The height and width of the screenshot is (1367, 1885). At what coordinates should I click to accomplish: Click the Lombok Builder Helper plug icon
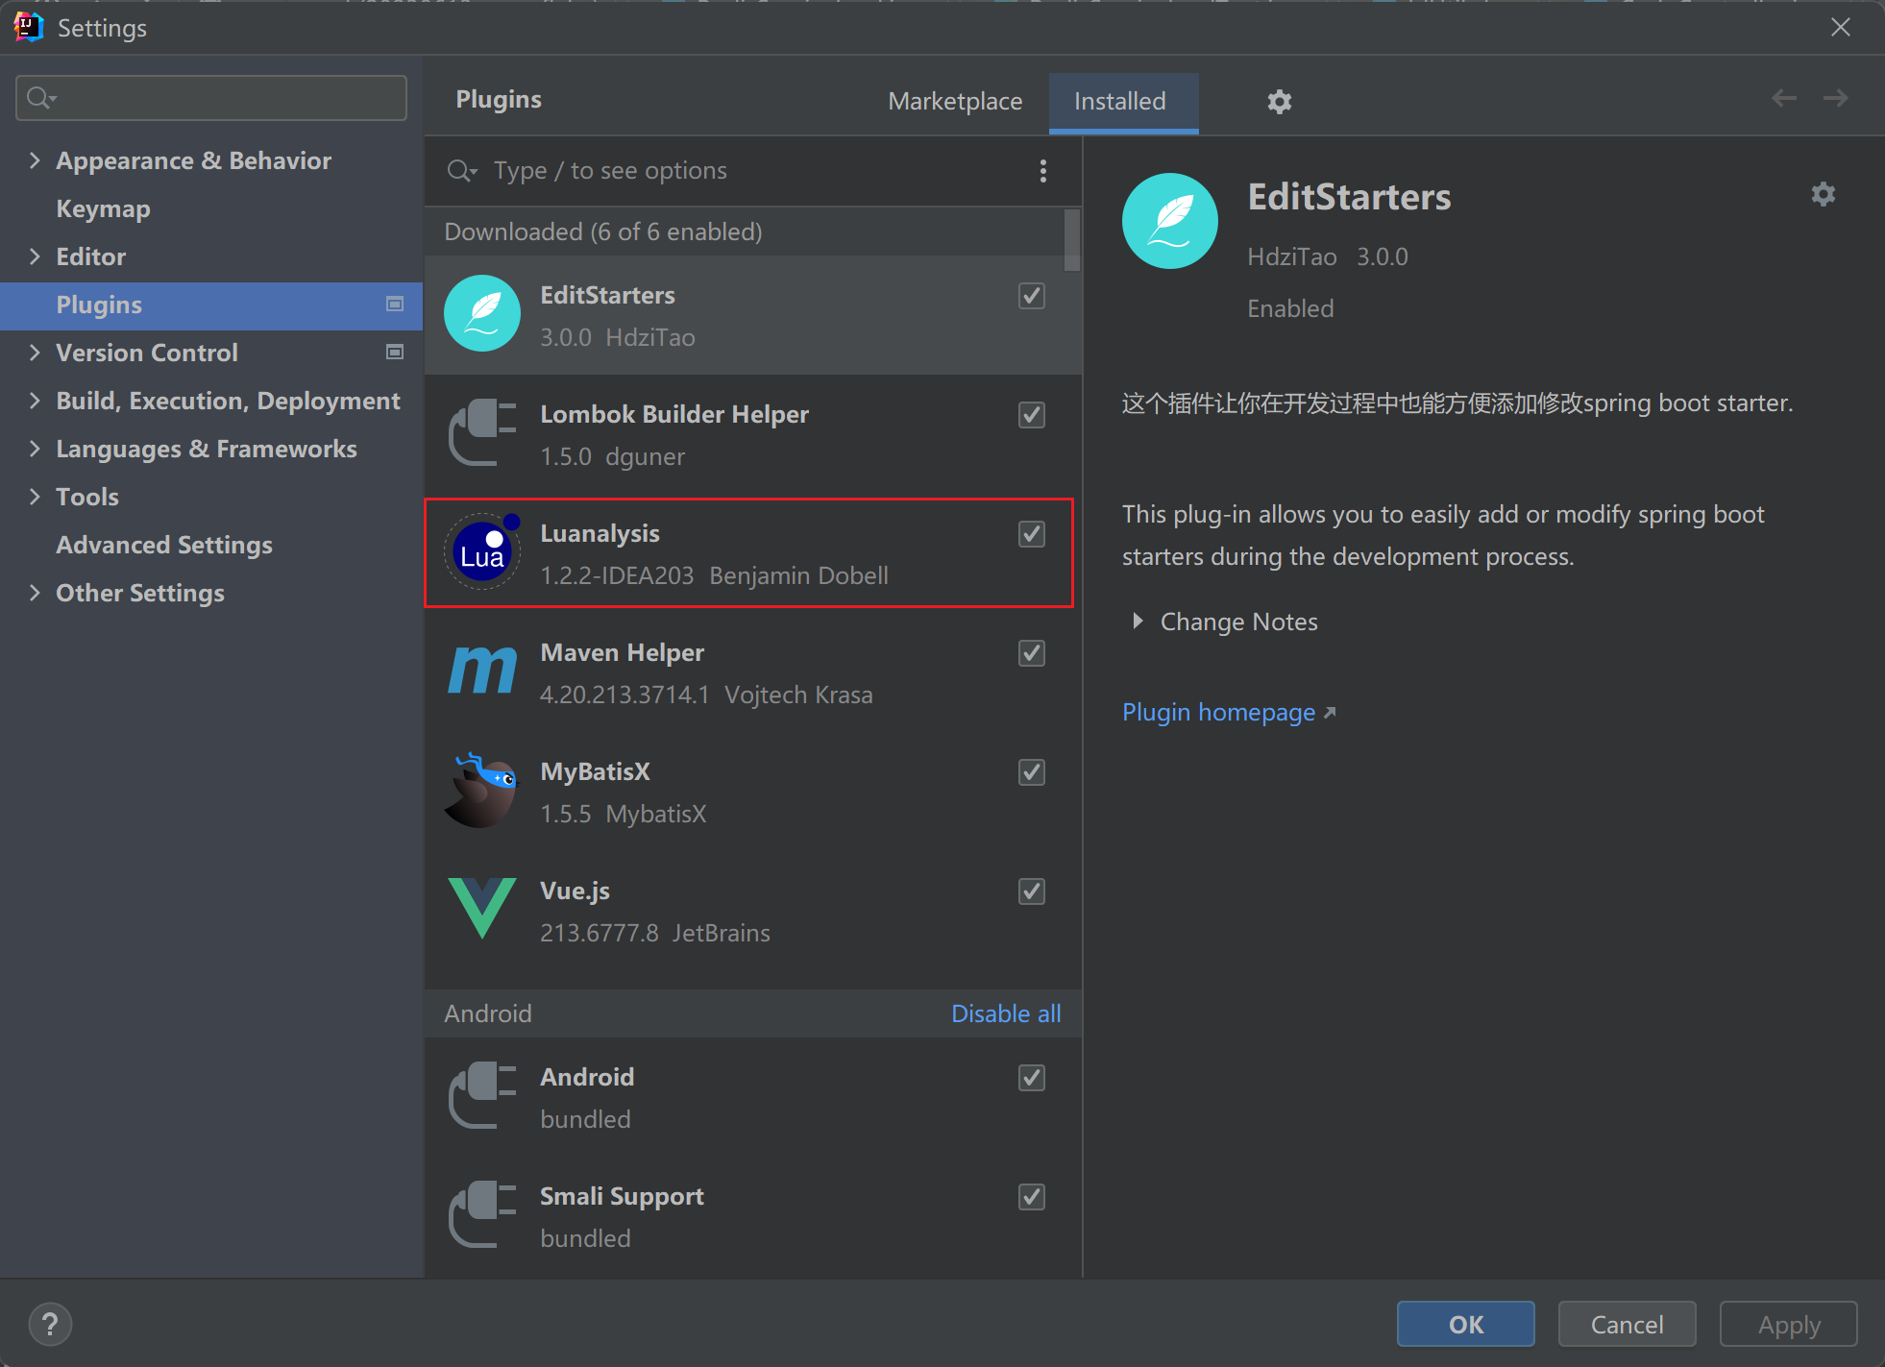pyautogui.click(x=482, y=433)
